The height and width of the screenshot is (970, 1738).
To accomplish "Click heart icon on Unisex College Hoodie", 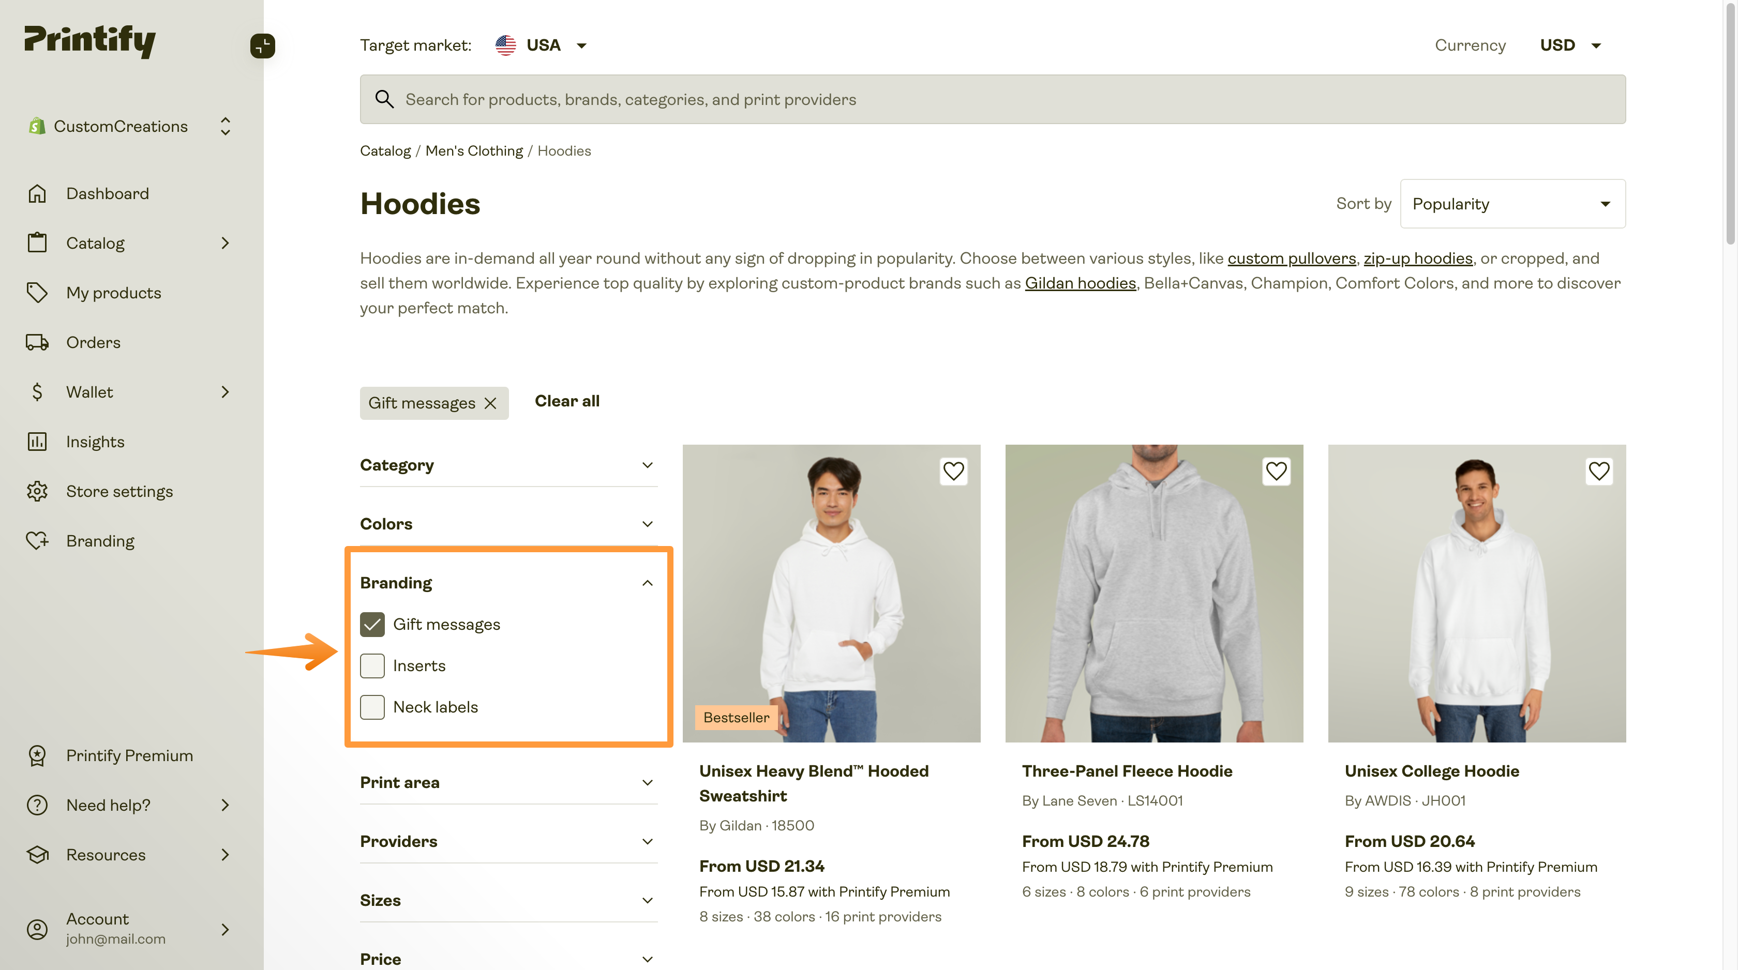I will [1598, 471].
